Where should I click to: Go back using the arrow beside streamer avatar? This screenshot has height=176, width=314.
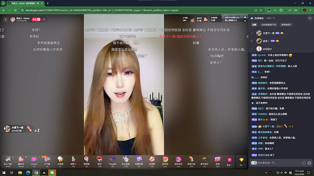point(5,20)
